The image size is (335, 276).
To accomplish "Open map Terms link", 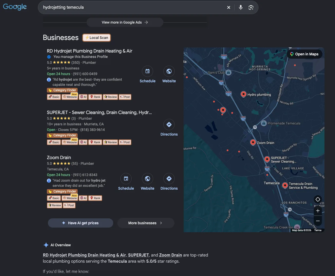I will [318, 230].
